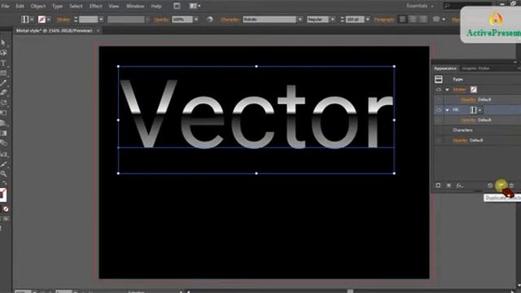
Task: Open the Select menu
Action: click(76, 6)
